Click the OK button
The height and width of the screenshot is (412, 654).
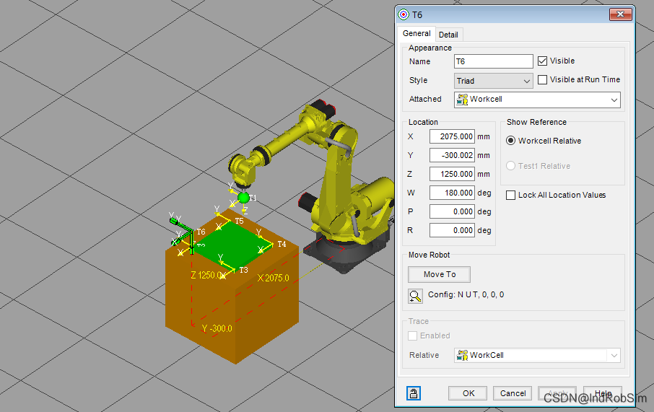468,393
